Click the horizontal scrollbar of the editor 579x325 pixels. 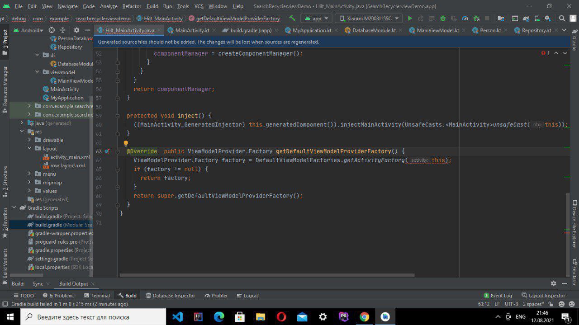tap(267, 275)
